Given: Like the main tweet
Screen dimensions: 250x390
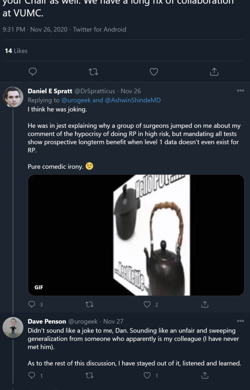Looking at the screenshot, I should point(154,72).
